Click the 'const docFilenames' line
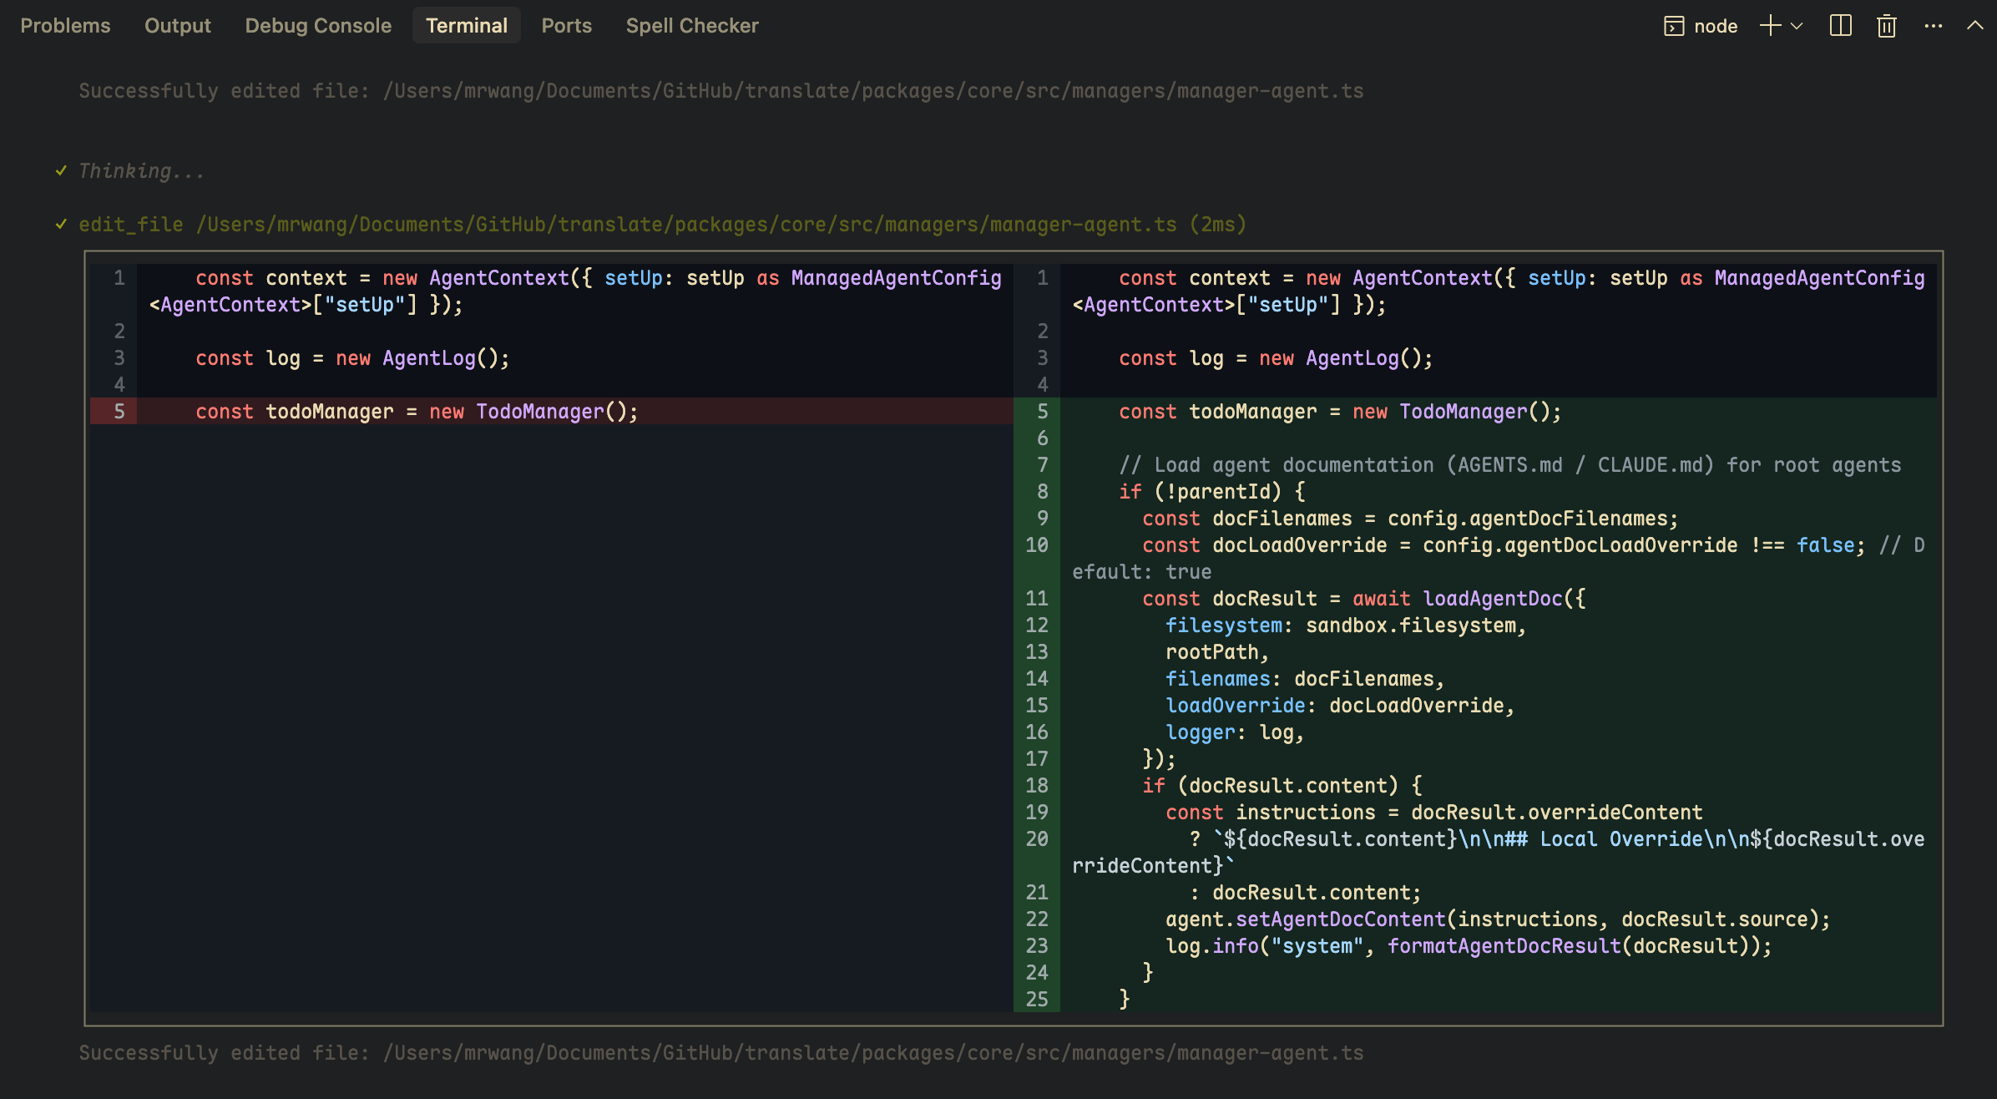The image size is (1997, 1099). click(1410, 519)
